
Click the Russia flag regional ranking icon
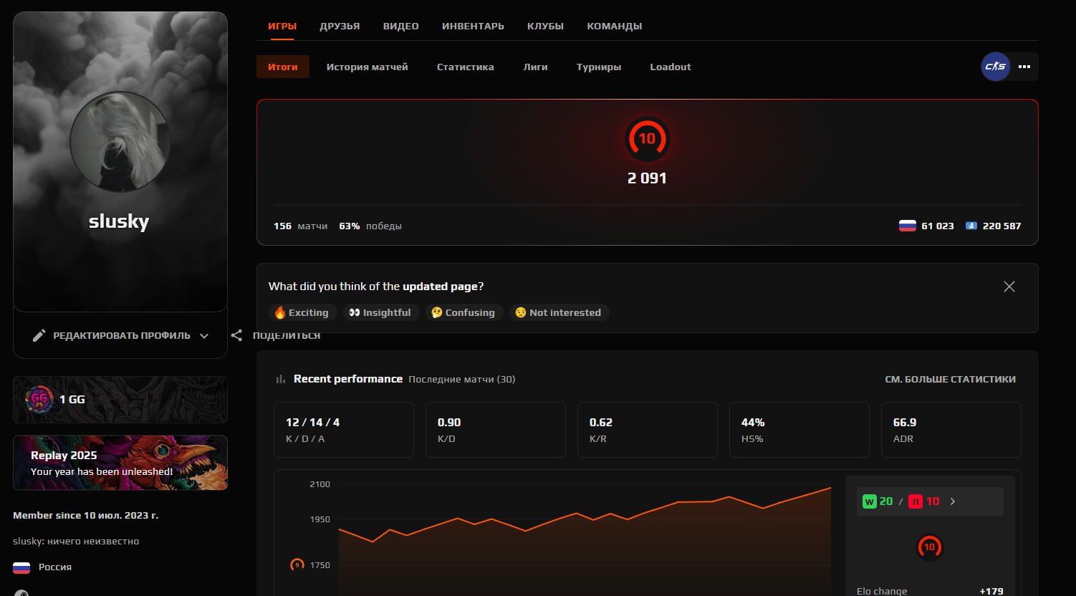(908, 225)
